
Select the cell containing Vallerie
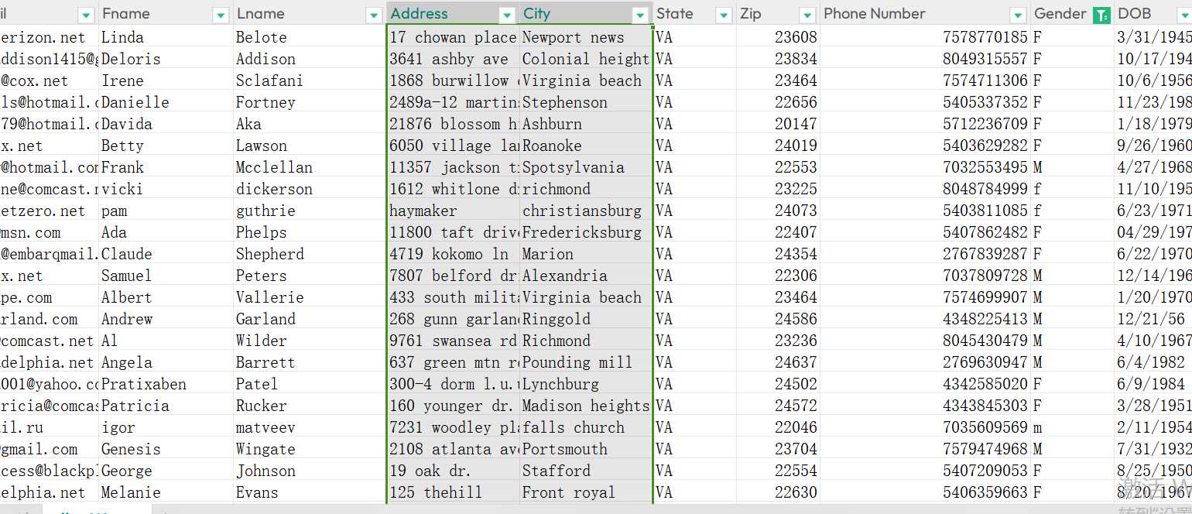[x=310, y=297]
